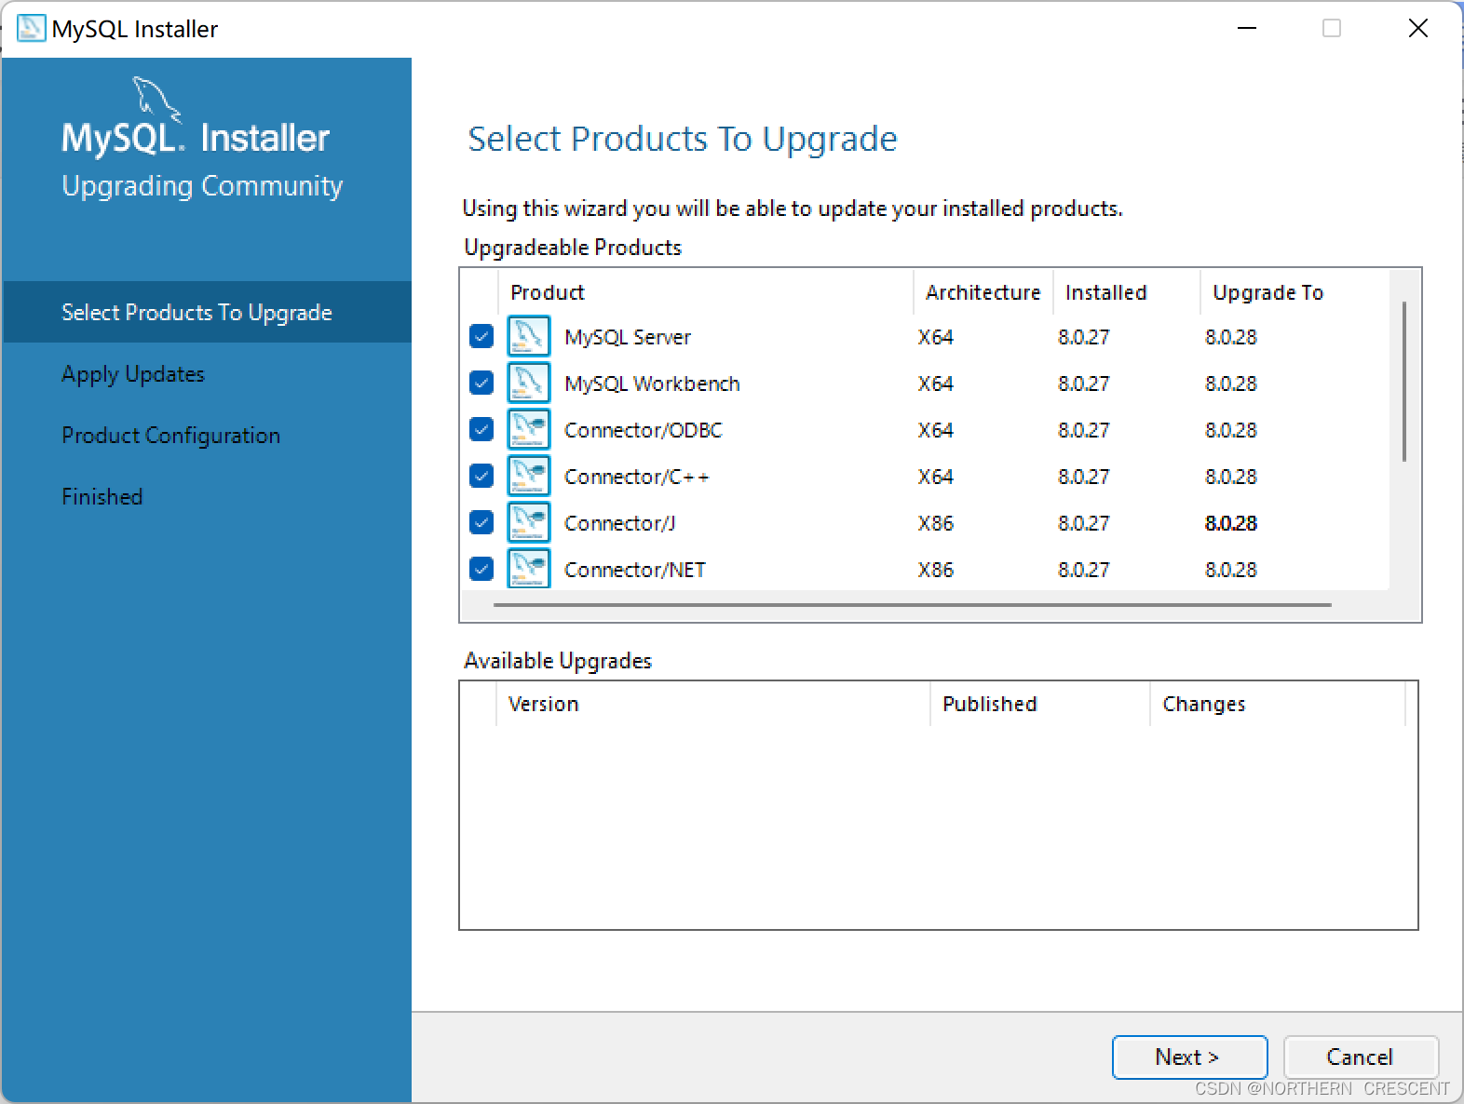
Task: Click the Changes column header
Action: [1278, 704]
